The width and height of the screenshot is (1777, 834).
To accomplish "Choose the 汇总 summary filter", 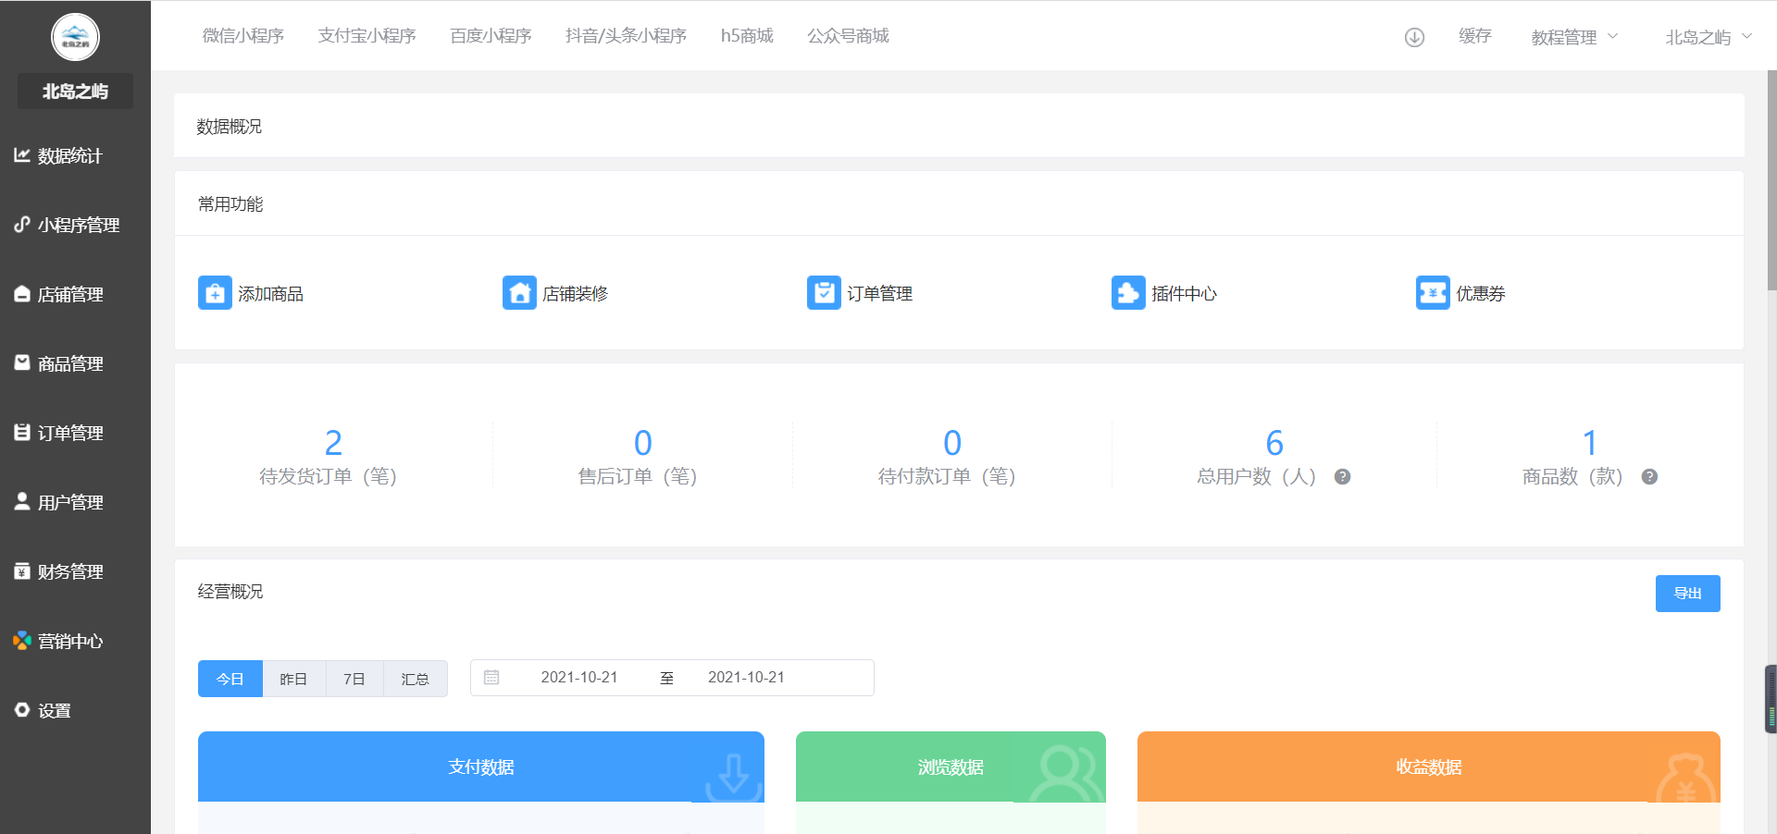I will (x=415, y=678).
